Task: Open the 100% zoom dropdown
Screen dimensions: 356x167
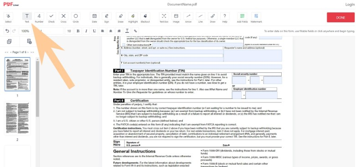Action: pos(25,31)
